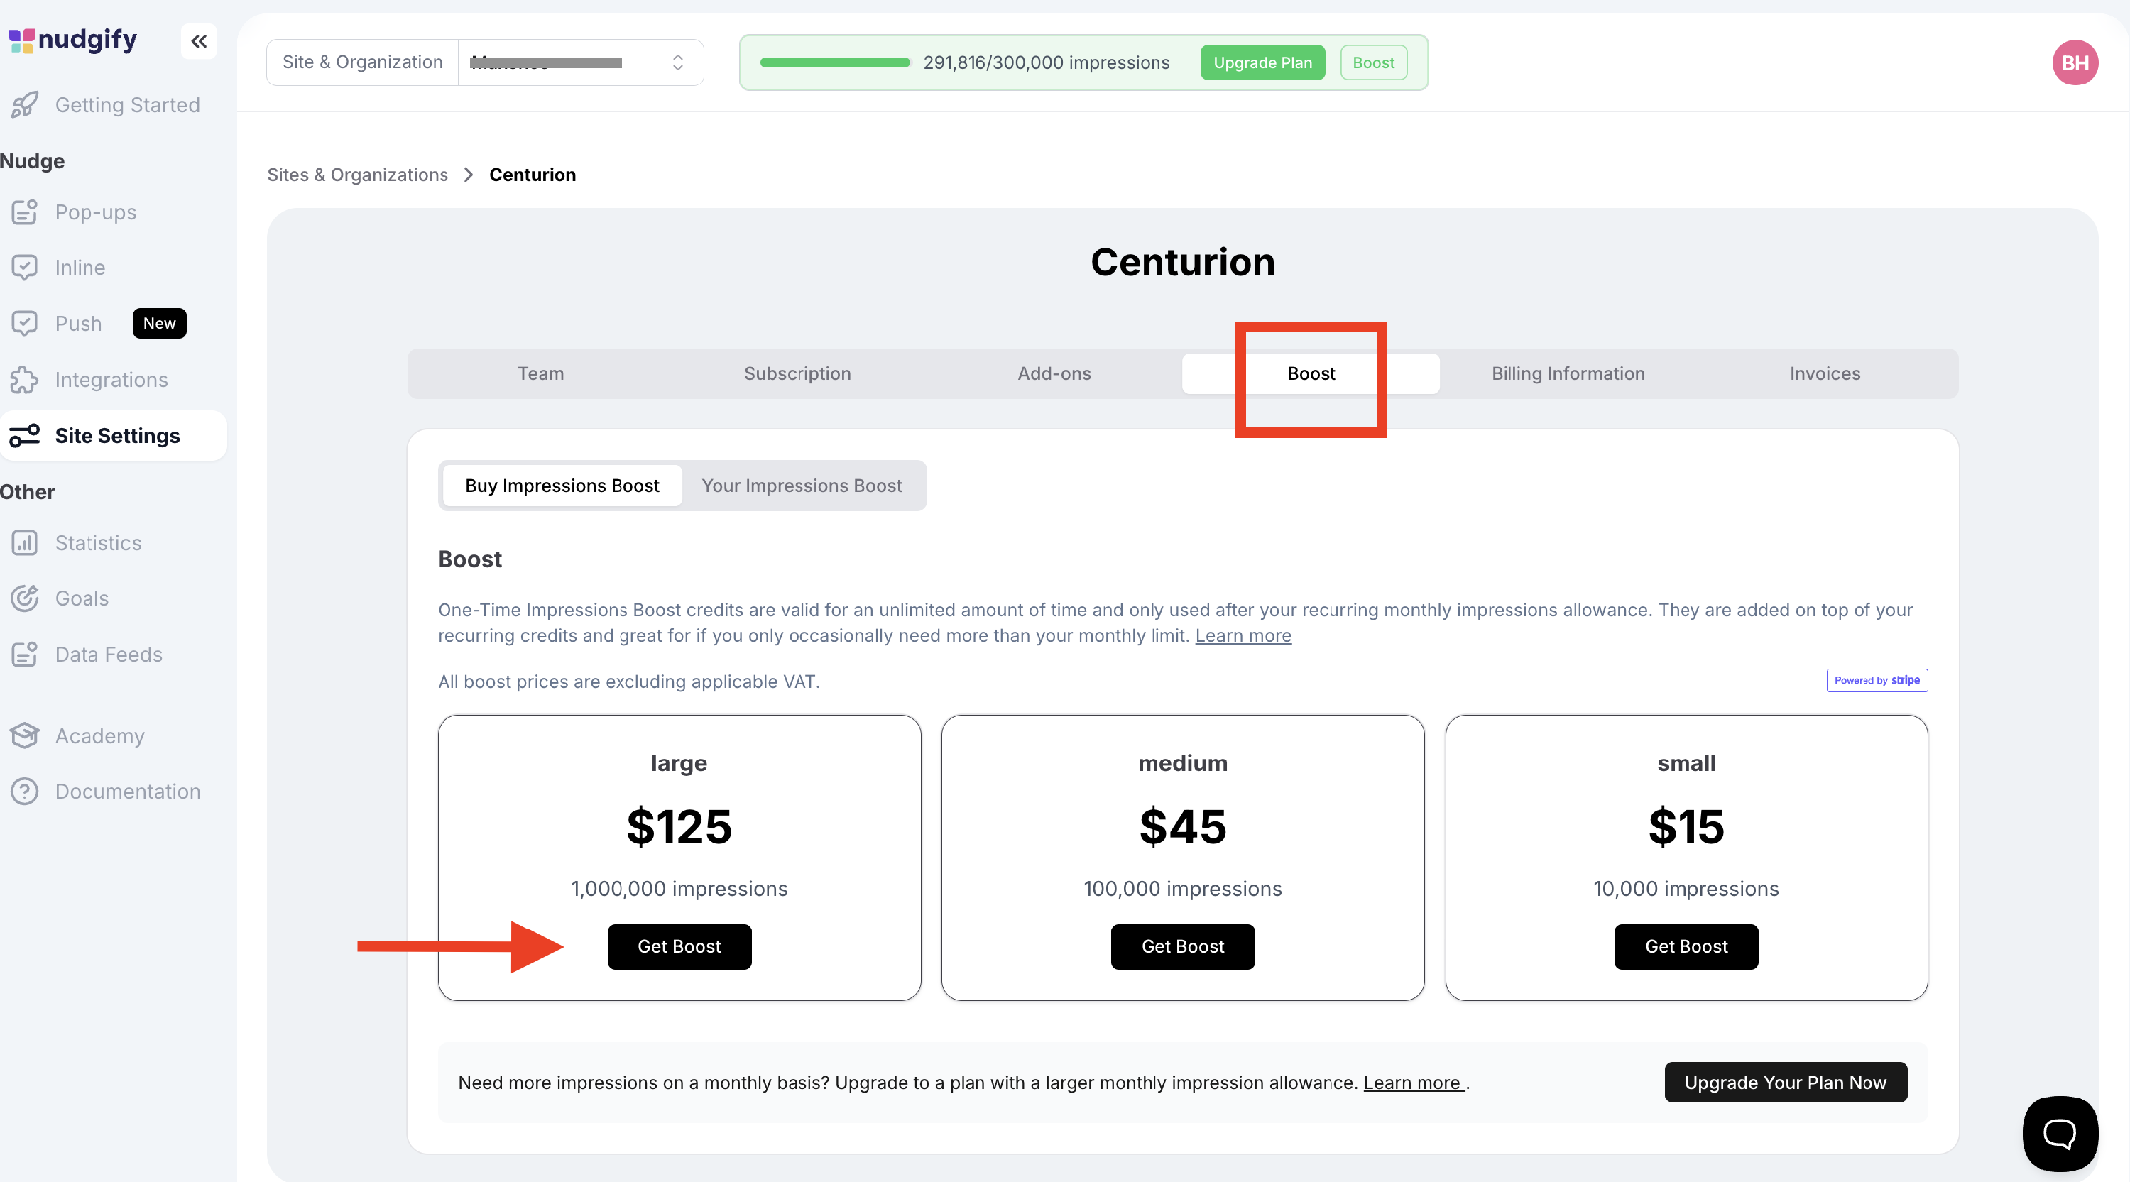Viewport: 2130px width, 1182px height.
Task: Click the impressions usage progress bar
Action: [x=834, y=62]
